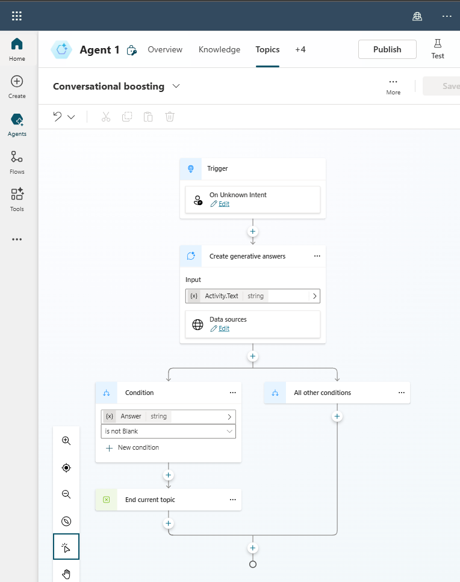Open Flows in the sidebar
Screen dimensions: 460x582
17,162
